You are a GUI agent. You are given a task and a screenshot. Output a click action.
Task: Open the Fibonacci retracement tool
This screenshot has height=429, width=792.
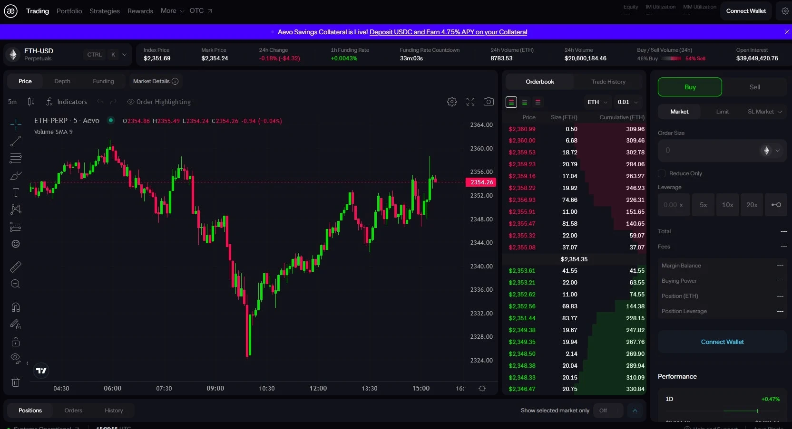(x=16, y=158)
